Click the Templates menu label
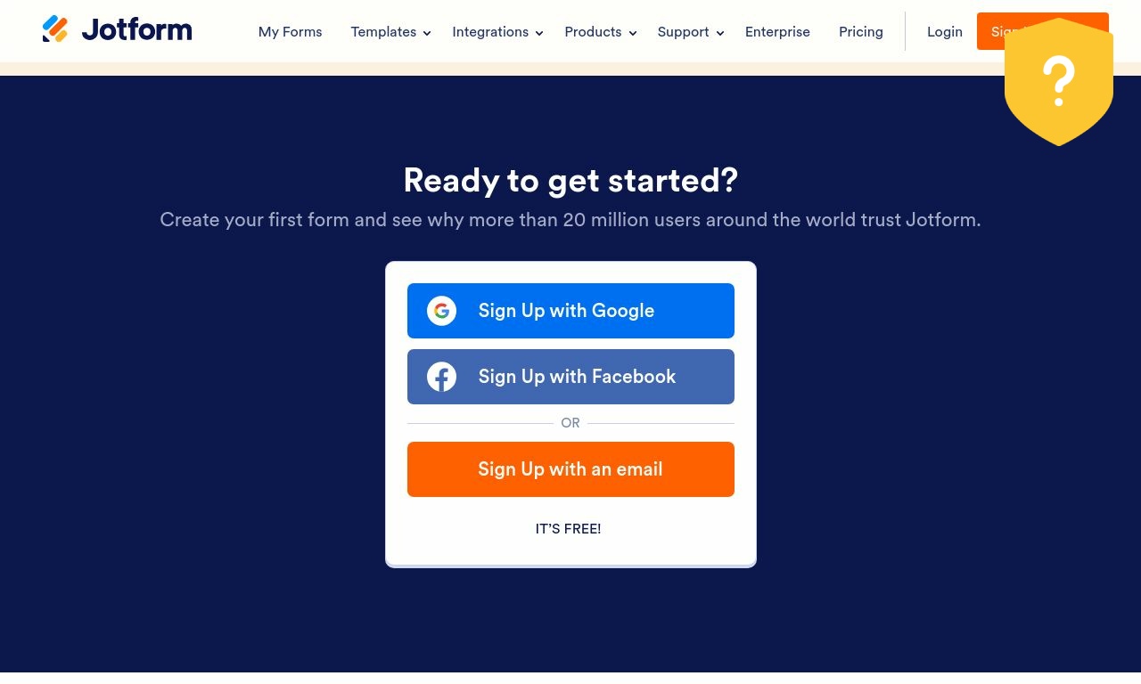This screenshot has height=684, width=1141. coord(383,31)
